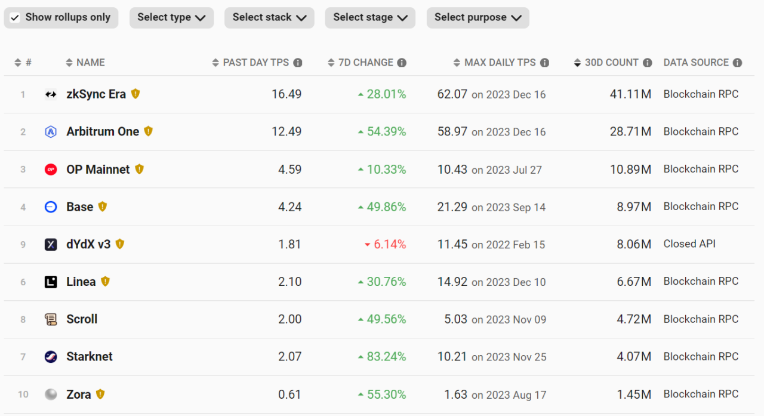Sort table by 7D Change column
The image size is (764, 416).
click(365, 63)
